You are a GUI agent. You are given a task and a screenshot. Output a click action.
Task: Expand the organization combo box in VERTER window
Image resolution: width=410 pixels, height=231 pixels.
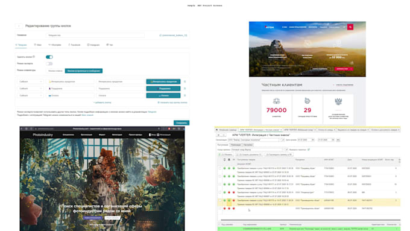pos(280,140)
